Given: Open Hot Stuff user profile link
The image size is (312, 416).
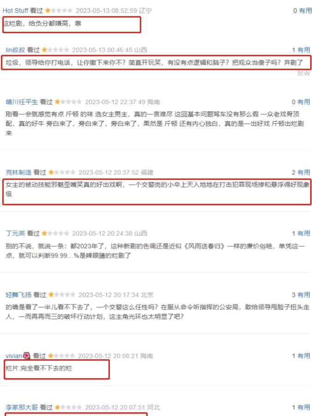Looking at the screenshot, I should point(15,11).
